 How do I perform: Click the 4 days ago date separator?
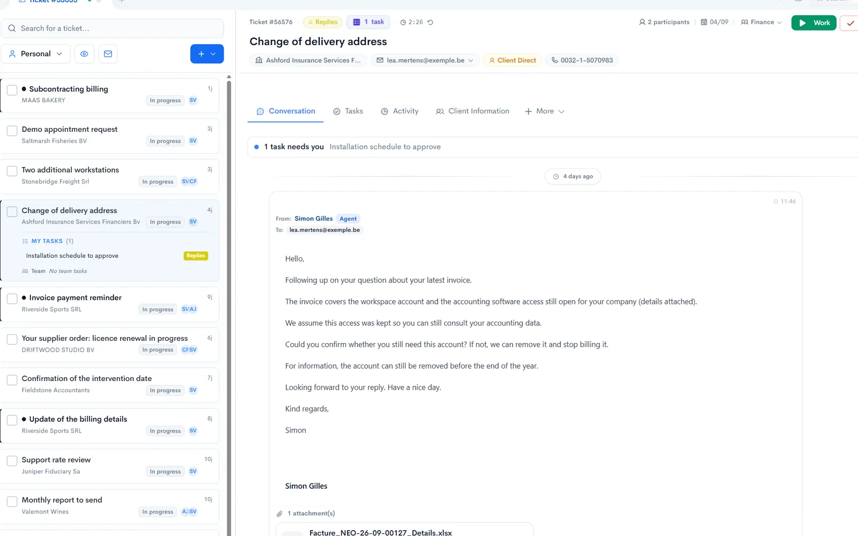coord(573,176)
